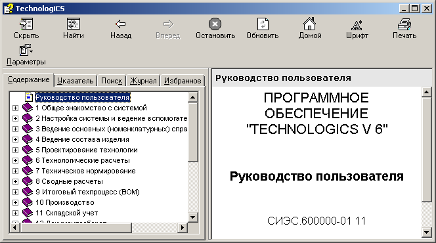The image size is (436, 243).
Task: Expand the 11 Складской учет node
Action: pos(15,213)
